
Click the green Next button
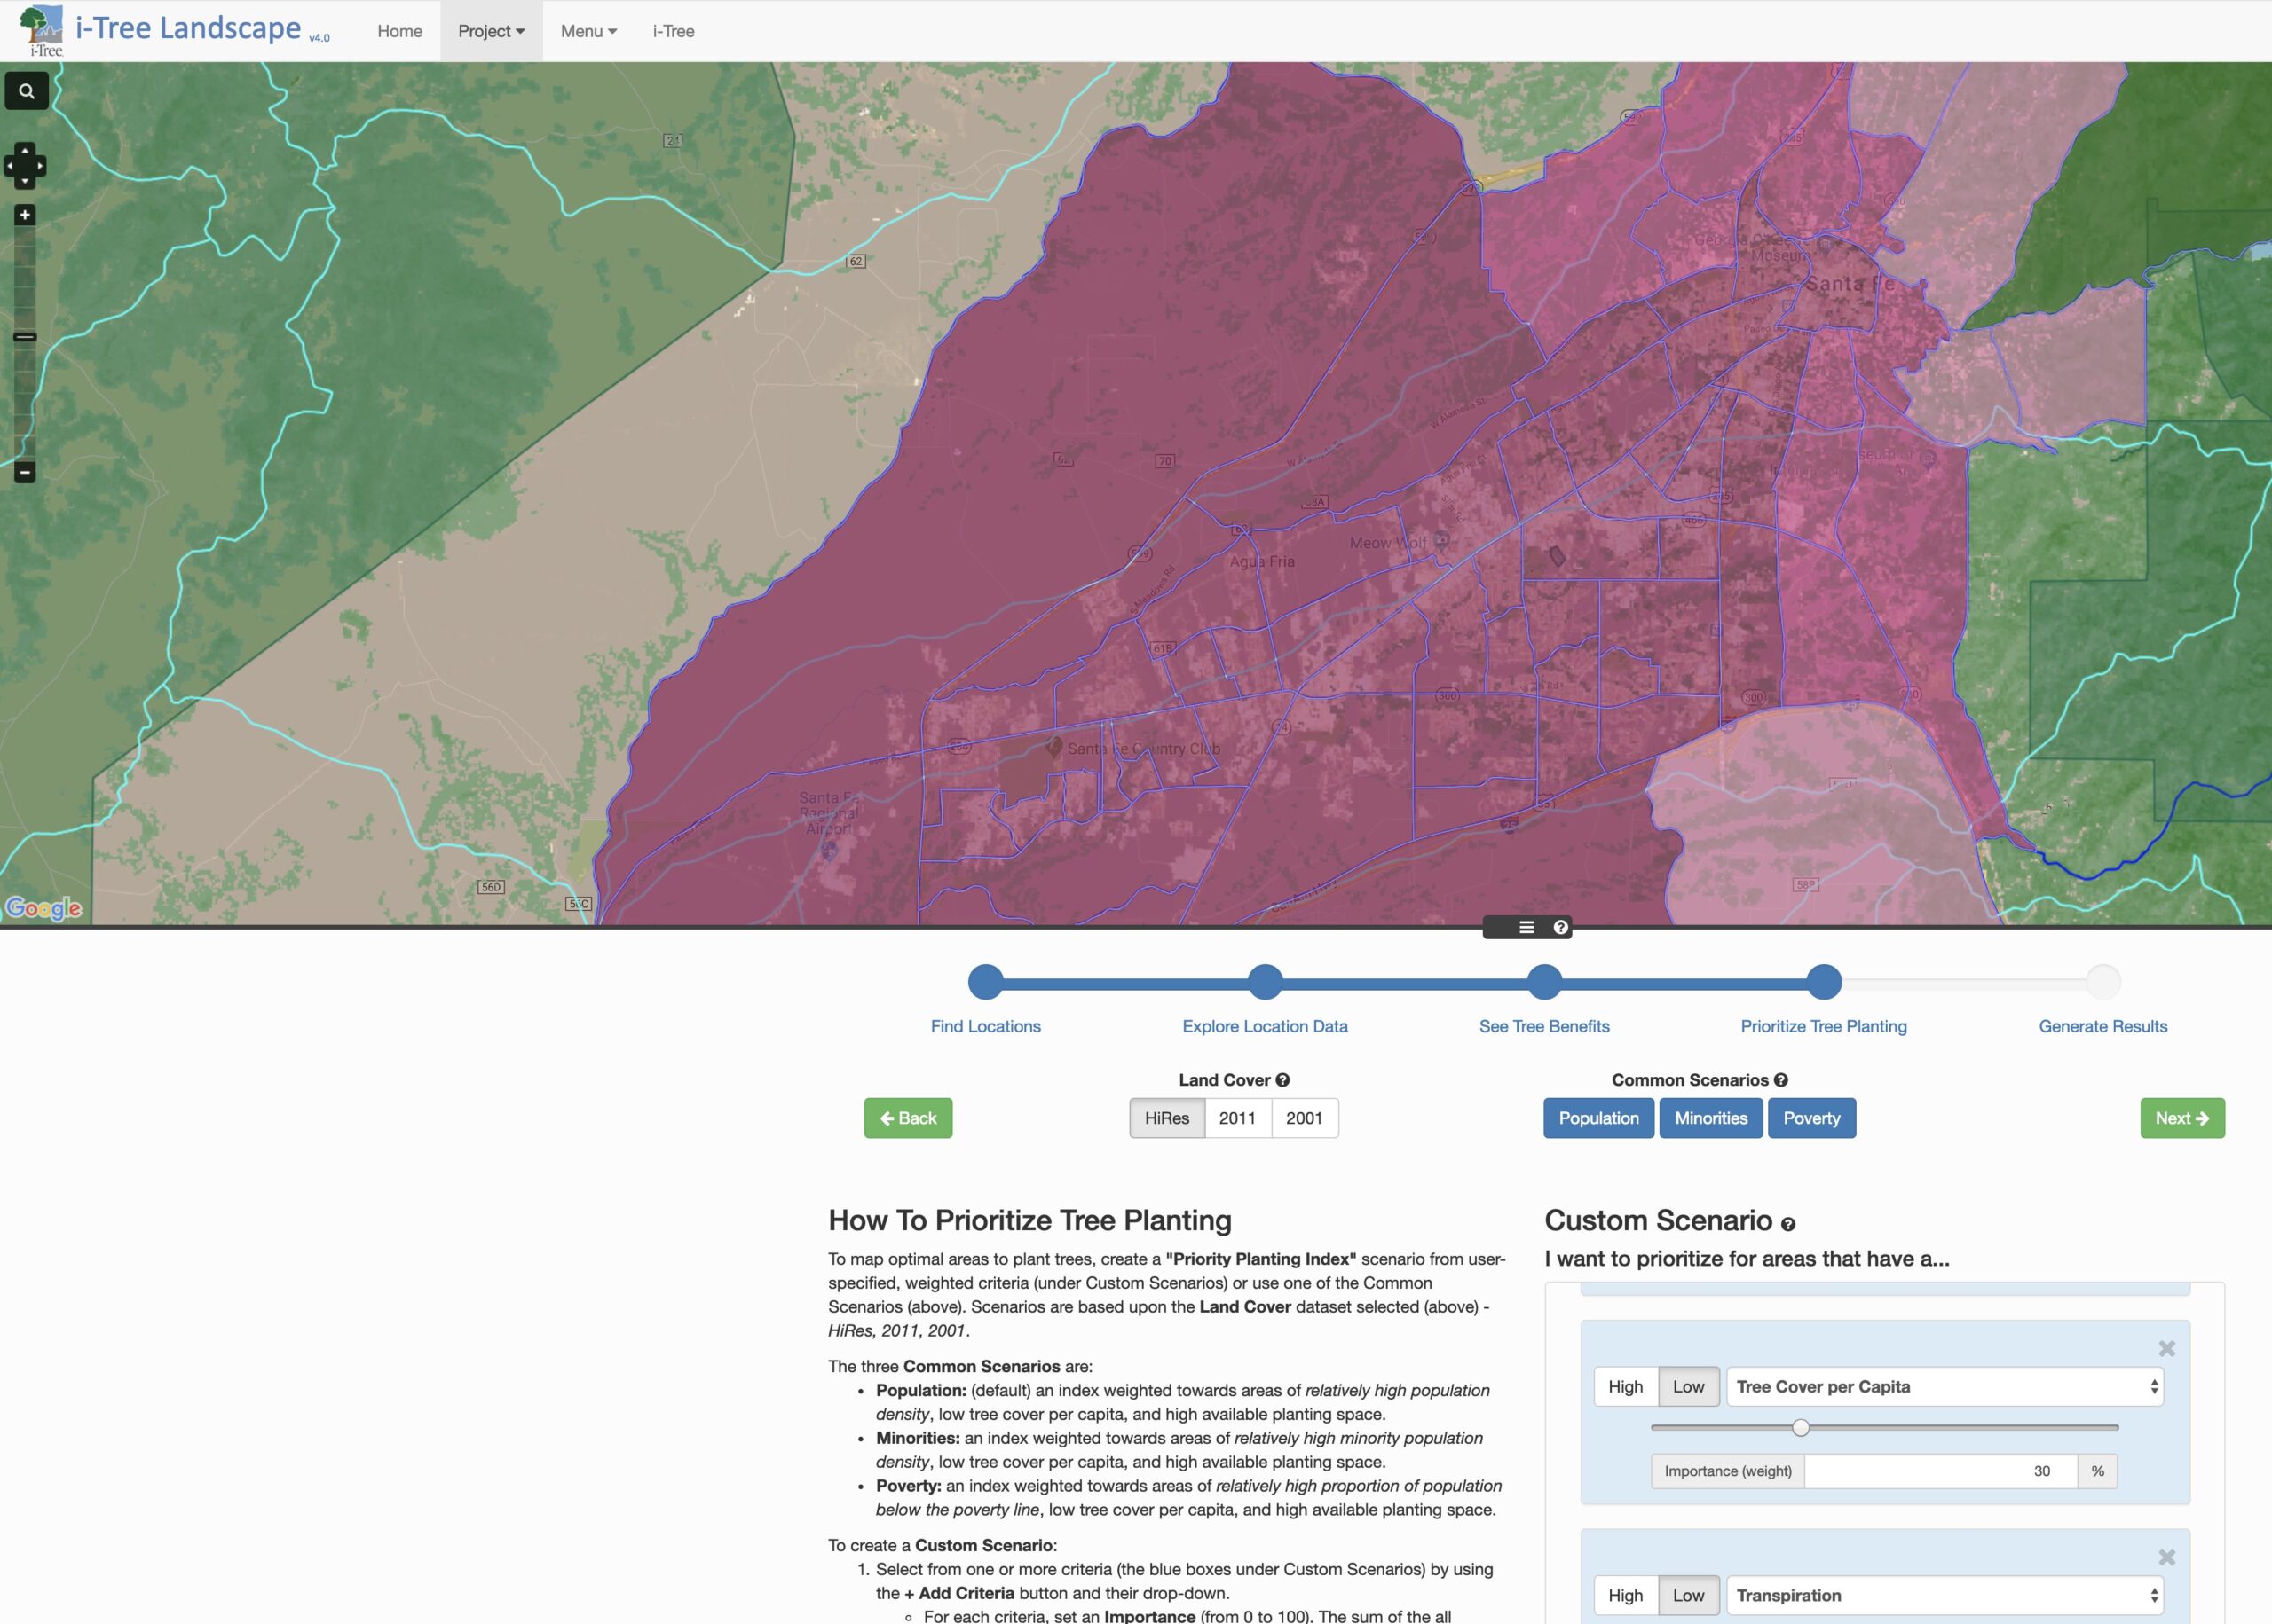2182,1118
